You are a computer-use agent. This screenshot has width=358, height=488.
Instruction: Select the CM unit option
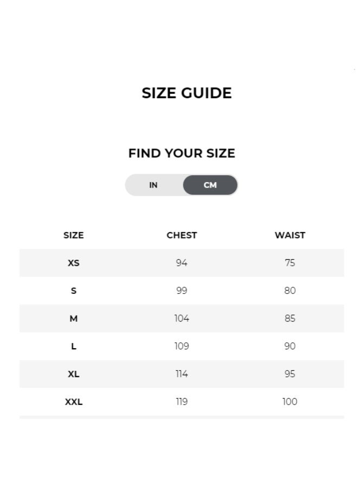coord(210,185)
